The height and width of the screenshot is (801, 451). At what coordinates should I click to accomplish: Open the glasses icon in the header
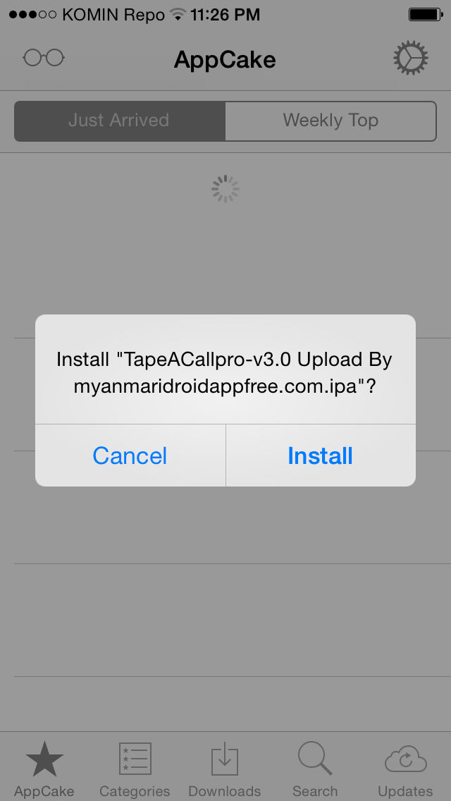coord(44,58)
